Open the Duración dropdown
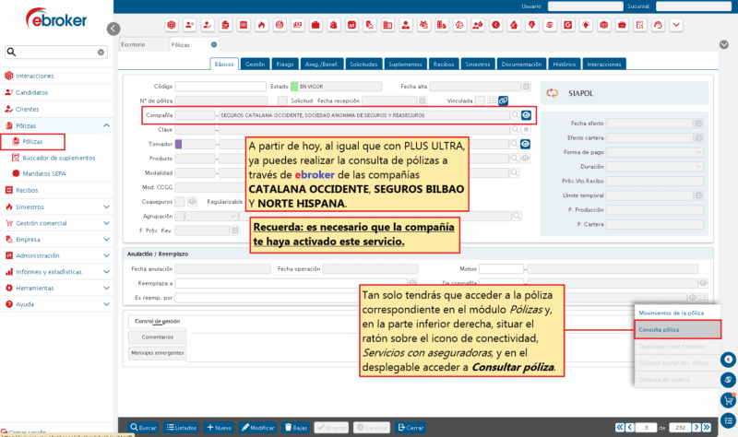 tap(655, 167)
